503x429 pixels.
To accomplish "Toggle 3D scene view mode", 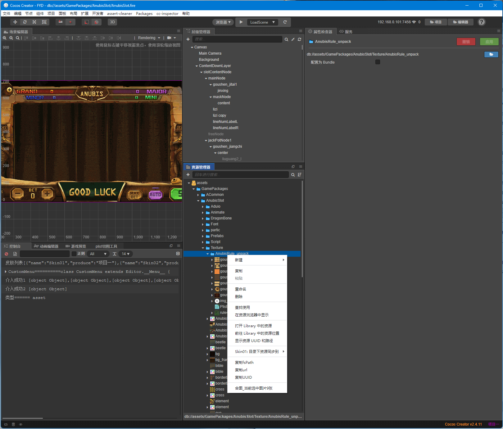I will point(112,22).
